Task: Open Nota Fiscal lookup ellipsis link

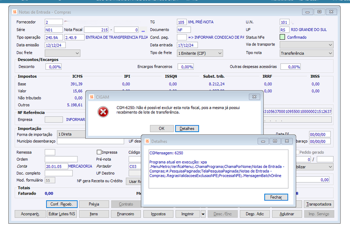Action: tap(143, 30)
